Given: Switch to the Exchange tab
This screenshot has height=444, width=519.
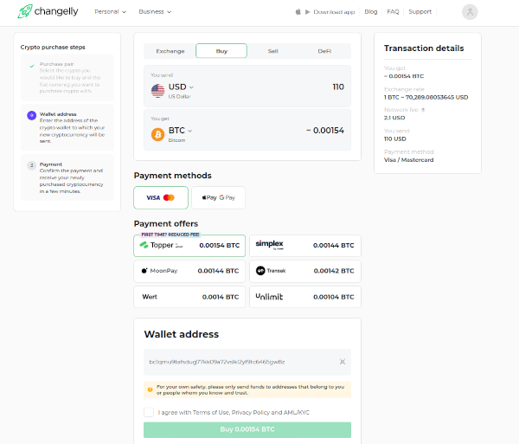Looking at the screenshot, I should pyautogui.click(x=170, y=51).
